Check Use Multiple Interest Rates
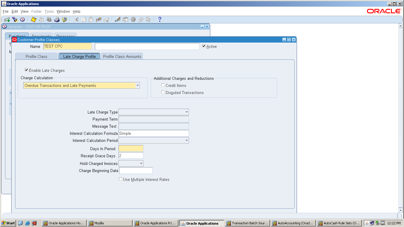Viewport: 404px width, 227px height. (x=120, y=179)
